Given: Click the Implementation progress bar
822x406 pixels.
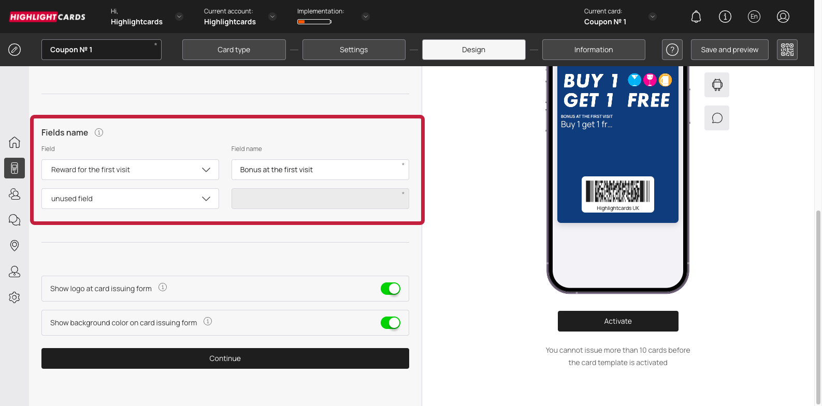Looking at the screenshot, I should (314, 22).
